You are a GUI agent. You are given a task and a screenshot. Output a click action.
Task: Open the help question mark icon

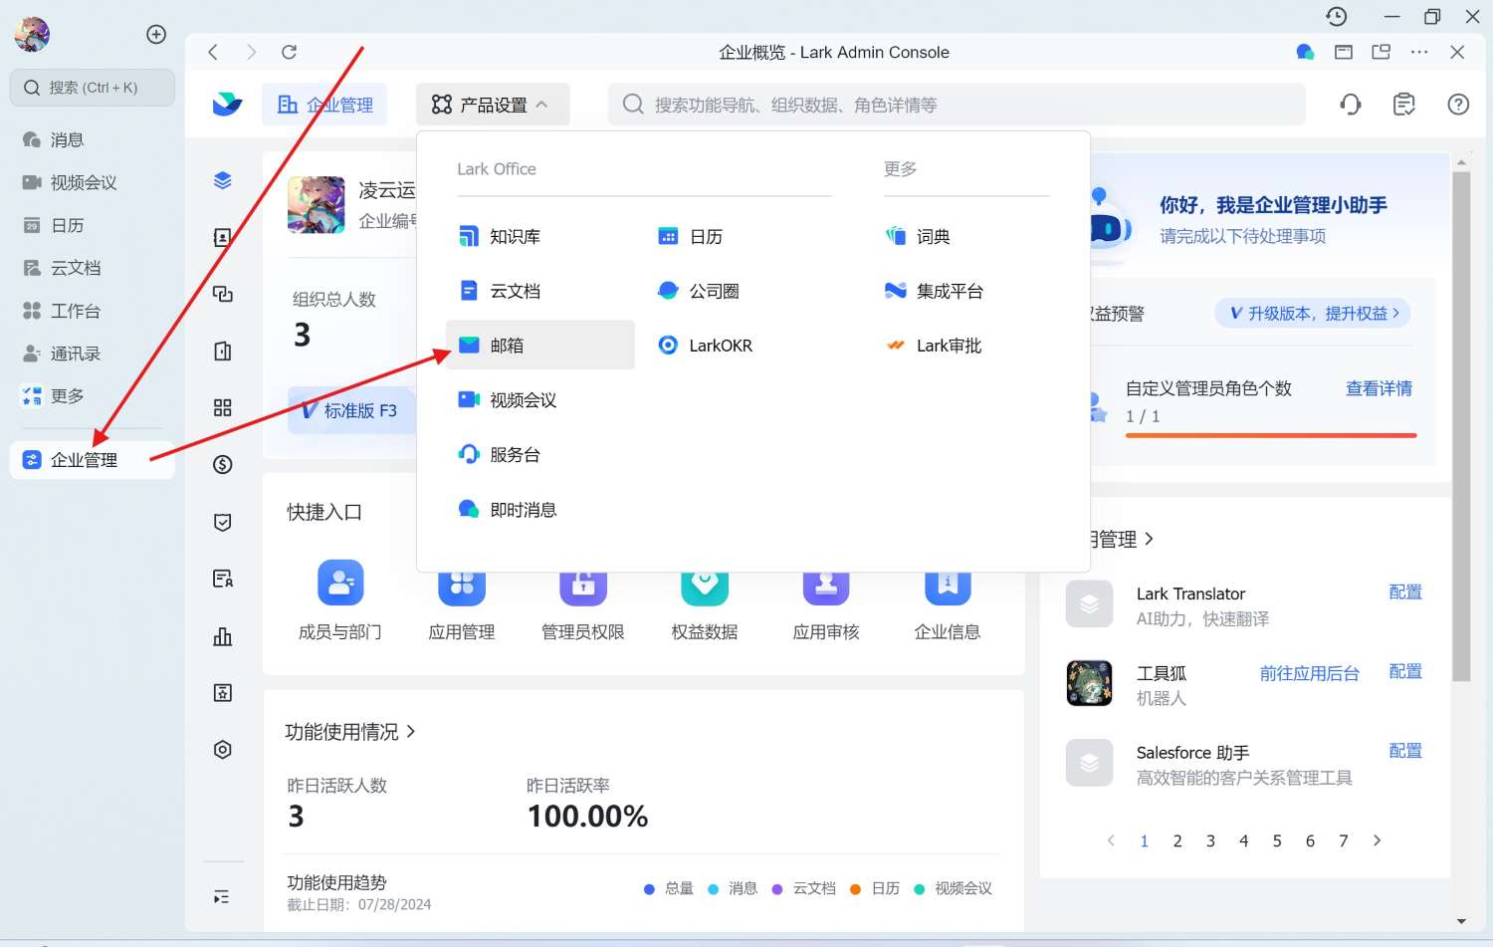[1458, 104]
